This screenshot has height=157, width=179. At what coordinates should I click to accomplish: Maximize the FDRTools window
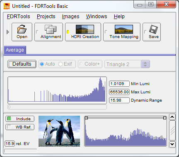pos(151,5)
